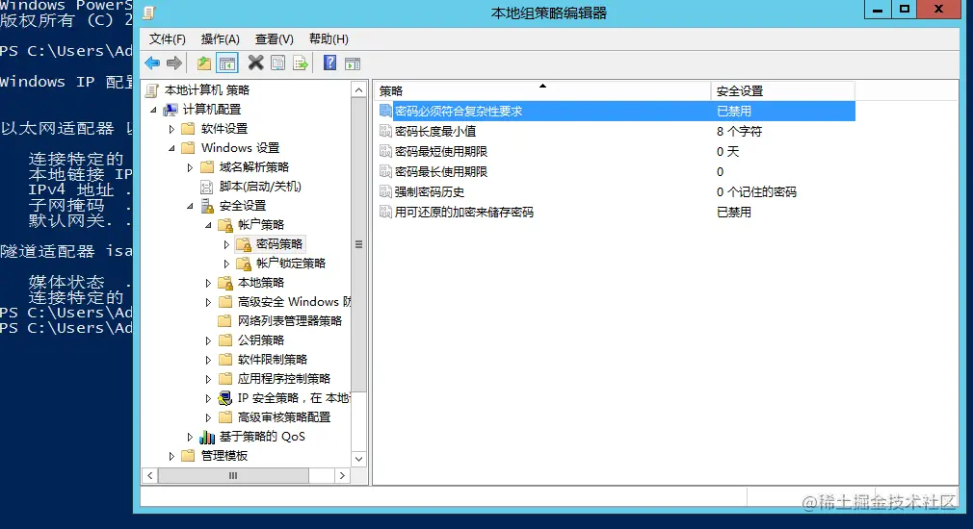The image size is (973, 529).
Task: Select 应用程序控制策略 tree item
Action: [x=284, y=379]
